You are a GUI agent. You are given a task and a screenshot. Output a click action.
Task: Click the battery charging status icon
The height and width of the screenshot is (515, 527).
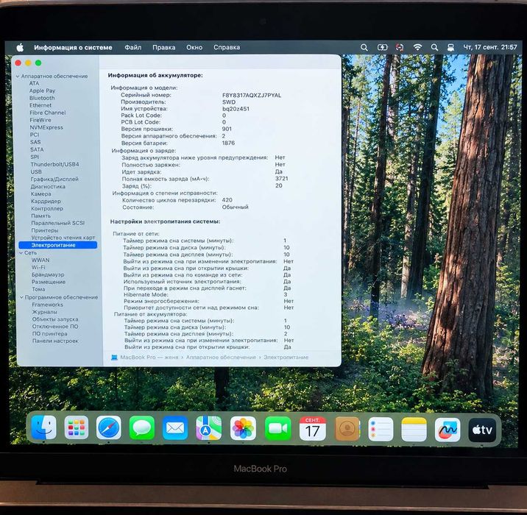click(x=382, y=47)
